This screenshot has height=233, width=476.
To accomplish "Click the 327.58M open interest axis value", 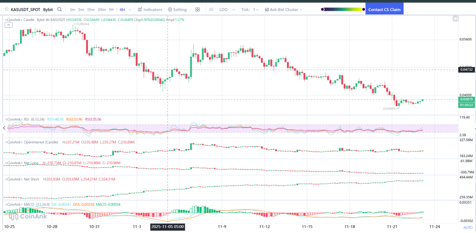I will click(466, 140).
